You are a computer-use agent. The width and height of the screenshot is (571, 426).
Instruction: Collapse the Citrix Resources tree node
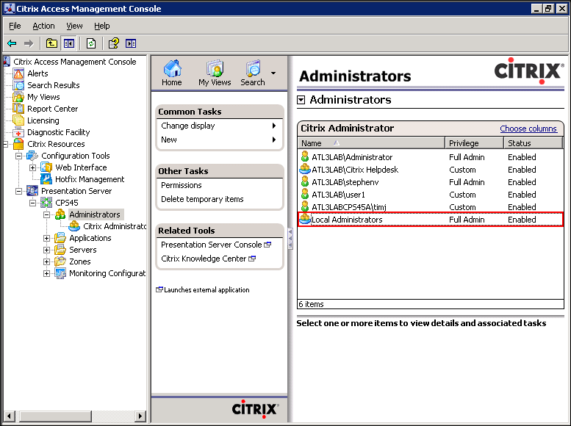tap(5, 144)
